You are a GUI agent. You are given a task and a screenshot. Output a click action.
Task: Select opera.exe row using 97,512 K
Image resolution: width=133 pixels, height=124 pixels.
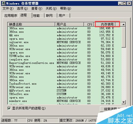[65, 39]
